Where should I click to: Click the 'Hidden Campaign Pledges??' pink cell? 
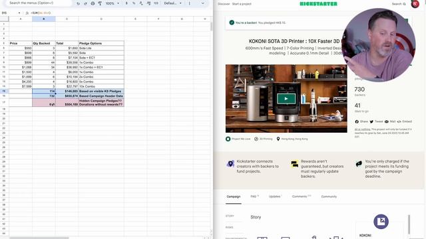[101, 102]
